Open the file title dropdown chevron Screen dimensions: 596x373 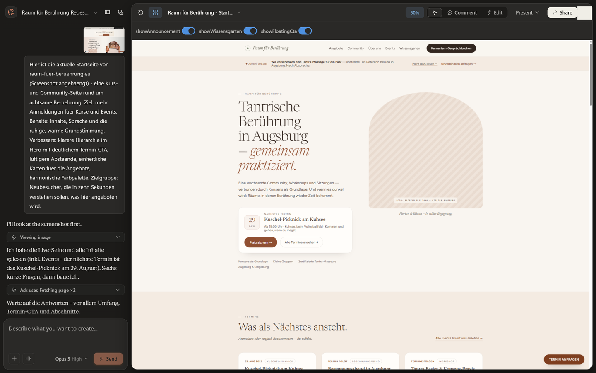pos(239,13)
